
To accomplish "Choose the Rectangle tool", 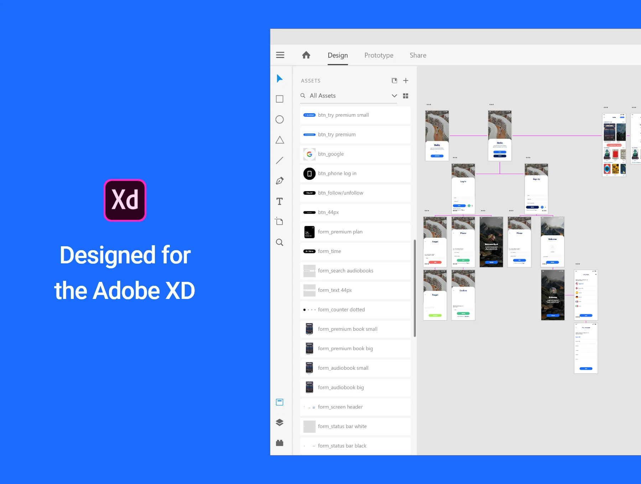I will [280, 99].
